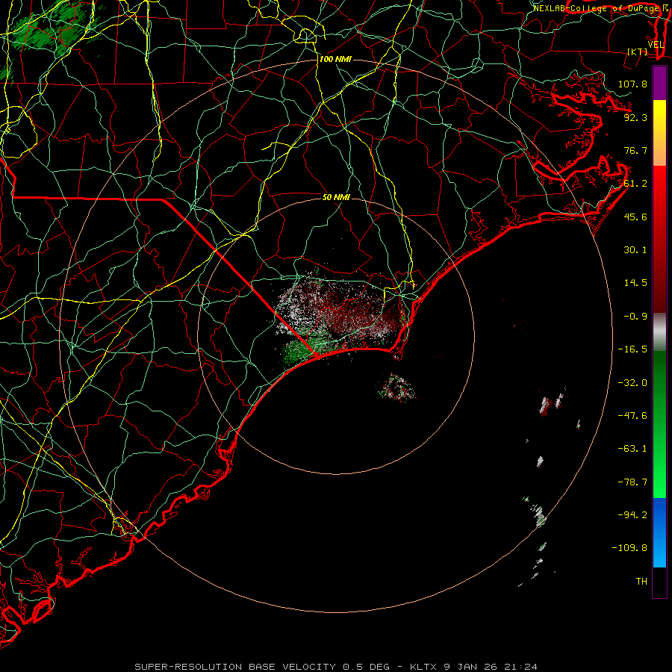Pick the purple segment of the velocity color bar
Image resolution: width=672 pixels, height=672 pixels.
(x=659, y=84)
